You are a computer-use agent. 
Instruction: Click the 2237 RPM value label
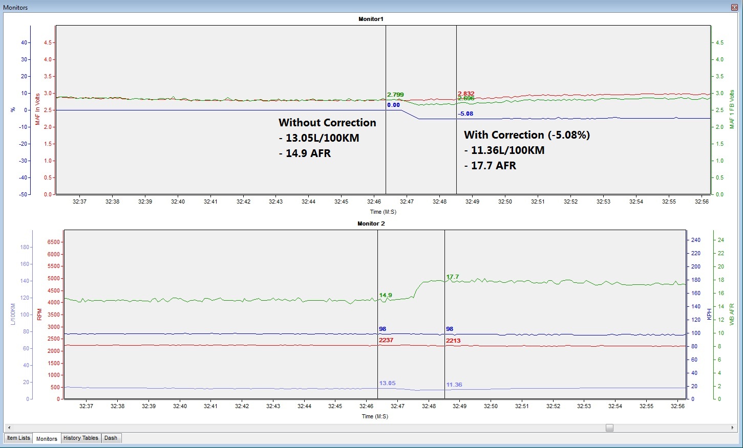386,340
